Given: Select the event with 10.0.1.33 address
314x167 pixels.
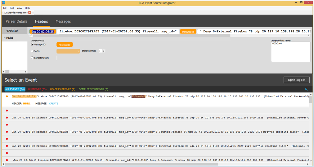Looking at the screenshot, I should (x=155, y=146).
